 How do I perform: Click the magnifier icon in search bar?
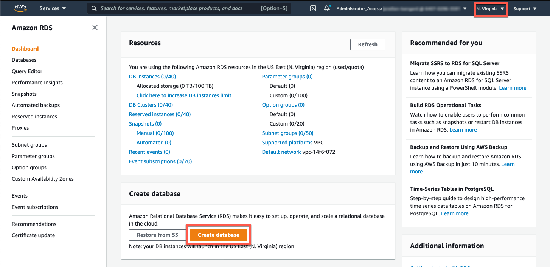click(x=94, y=8)
